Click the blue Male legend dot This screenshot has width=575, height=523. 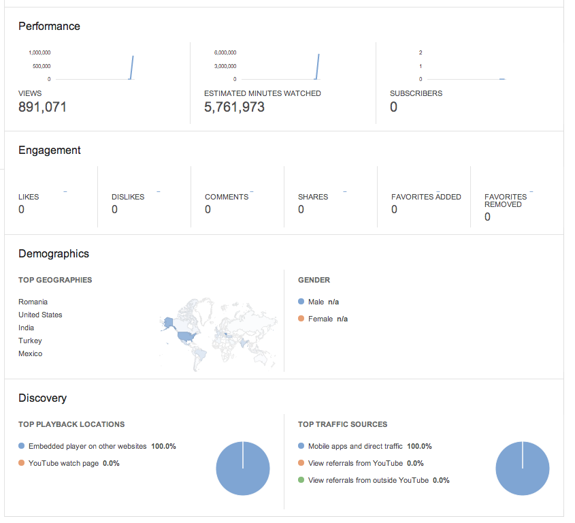pos(301,301)
